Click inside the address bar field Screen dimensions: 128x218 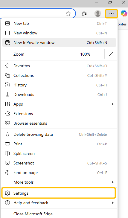pyautogui.click(x=32, y=13)
